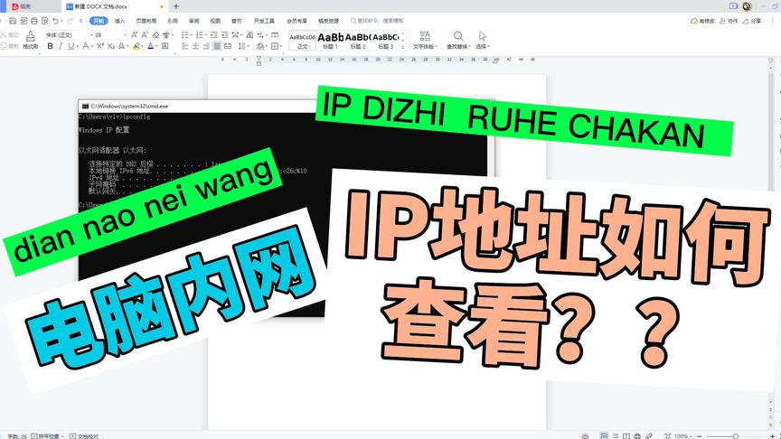This screenshot has height=439, width=781.
Task: Apply the Heading 1 style
Action: click(330, 41)
